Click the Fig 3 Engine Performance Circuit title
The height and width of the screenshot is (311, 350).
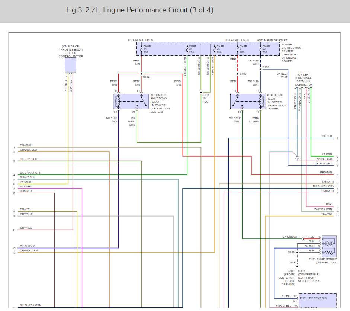[140, 10]
